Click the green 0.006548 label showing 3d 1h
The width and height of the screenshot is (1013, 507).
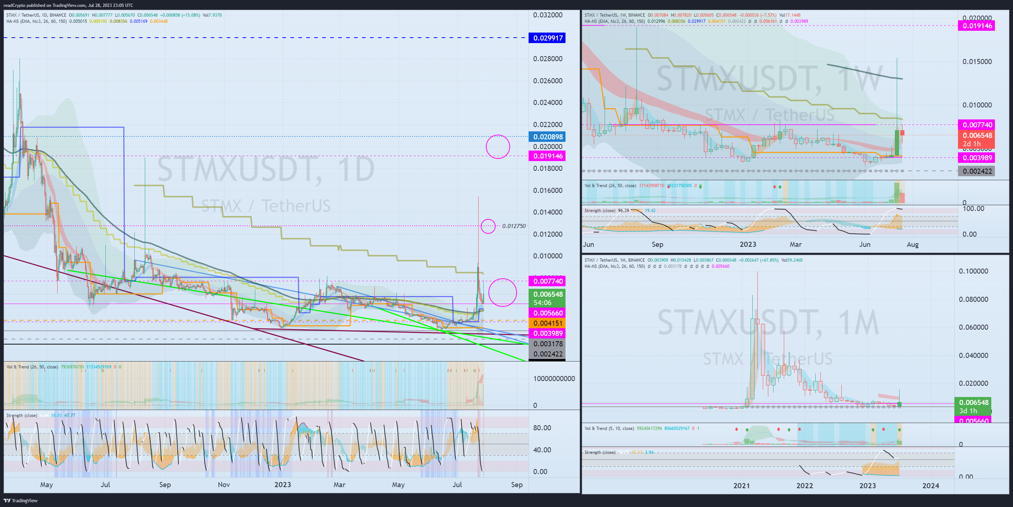[x=973, y=406]
